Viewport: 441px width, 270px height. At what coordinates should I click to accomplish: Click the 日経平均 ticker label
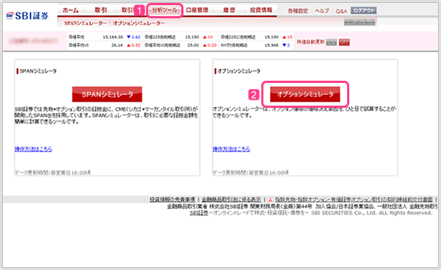(x=76, y=37)
